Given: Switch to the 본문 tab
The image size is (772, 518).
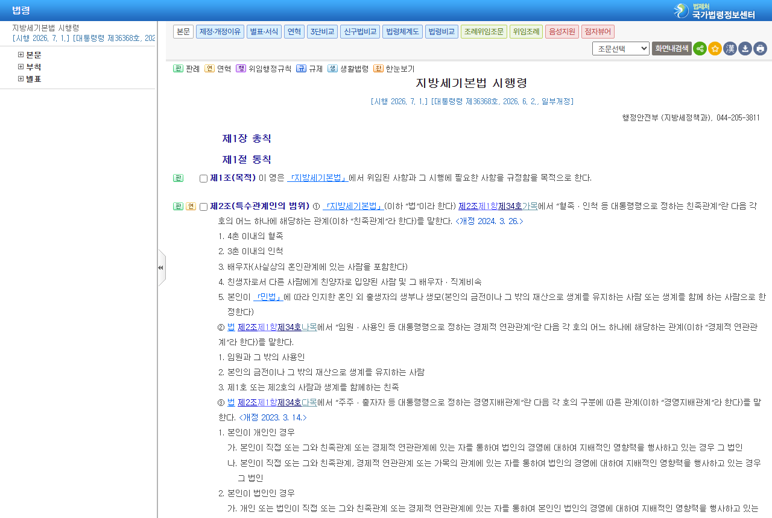Looking at the screenshot, I should pyautogui.click(x=183, y=31).
